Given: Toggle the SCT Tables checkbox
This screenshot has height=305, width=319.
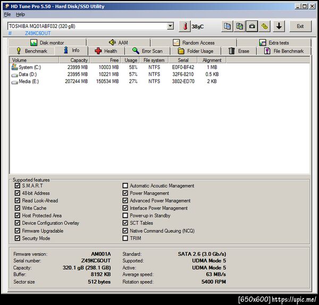Looking at the screenshot, I should coord(125,223).
